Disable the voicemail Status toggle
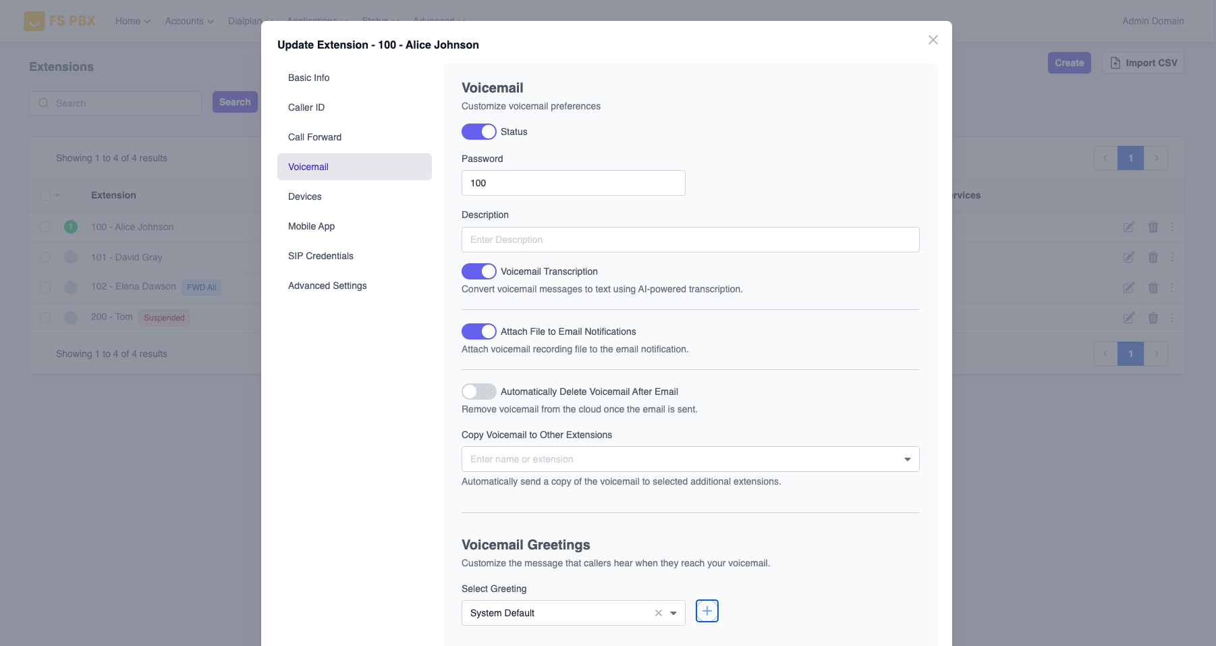The width and height of the screenshot is (1216, 646). point(479,132)
